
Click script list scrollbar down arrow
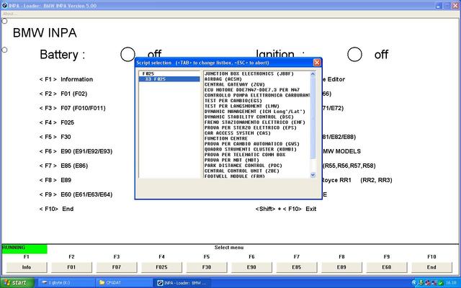pyautogui.click(x=313, y=175)
